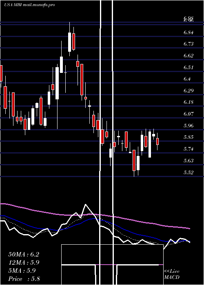Click the 5.96 price axis label

(x=188, y=125)
